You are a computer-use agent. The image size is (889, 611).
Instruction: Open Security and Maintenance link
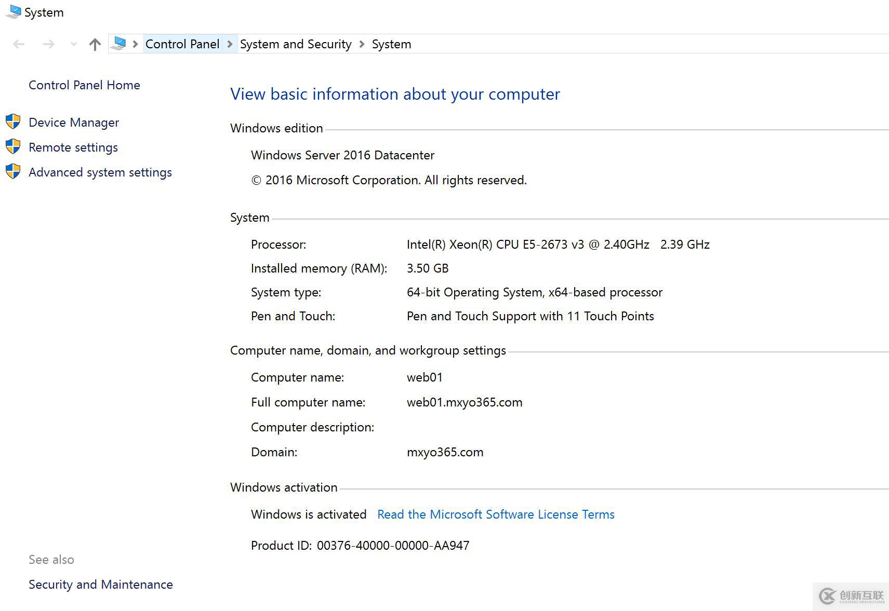point(101,585)
